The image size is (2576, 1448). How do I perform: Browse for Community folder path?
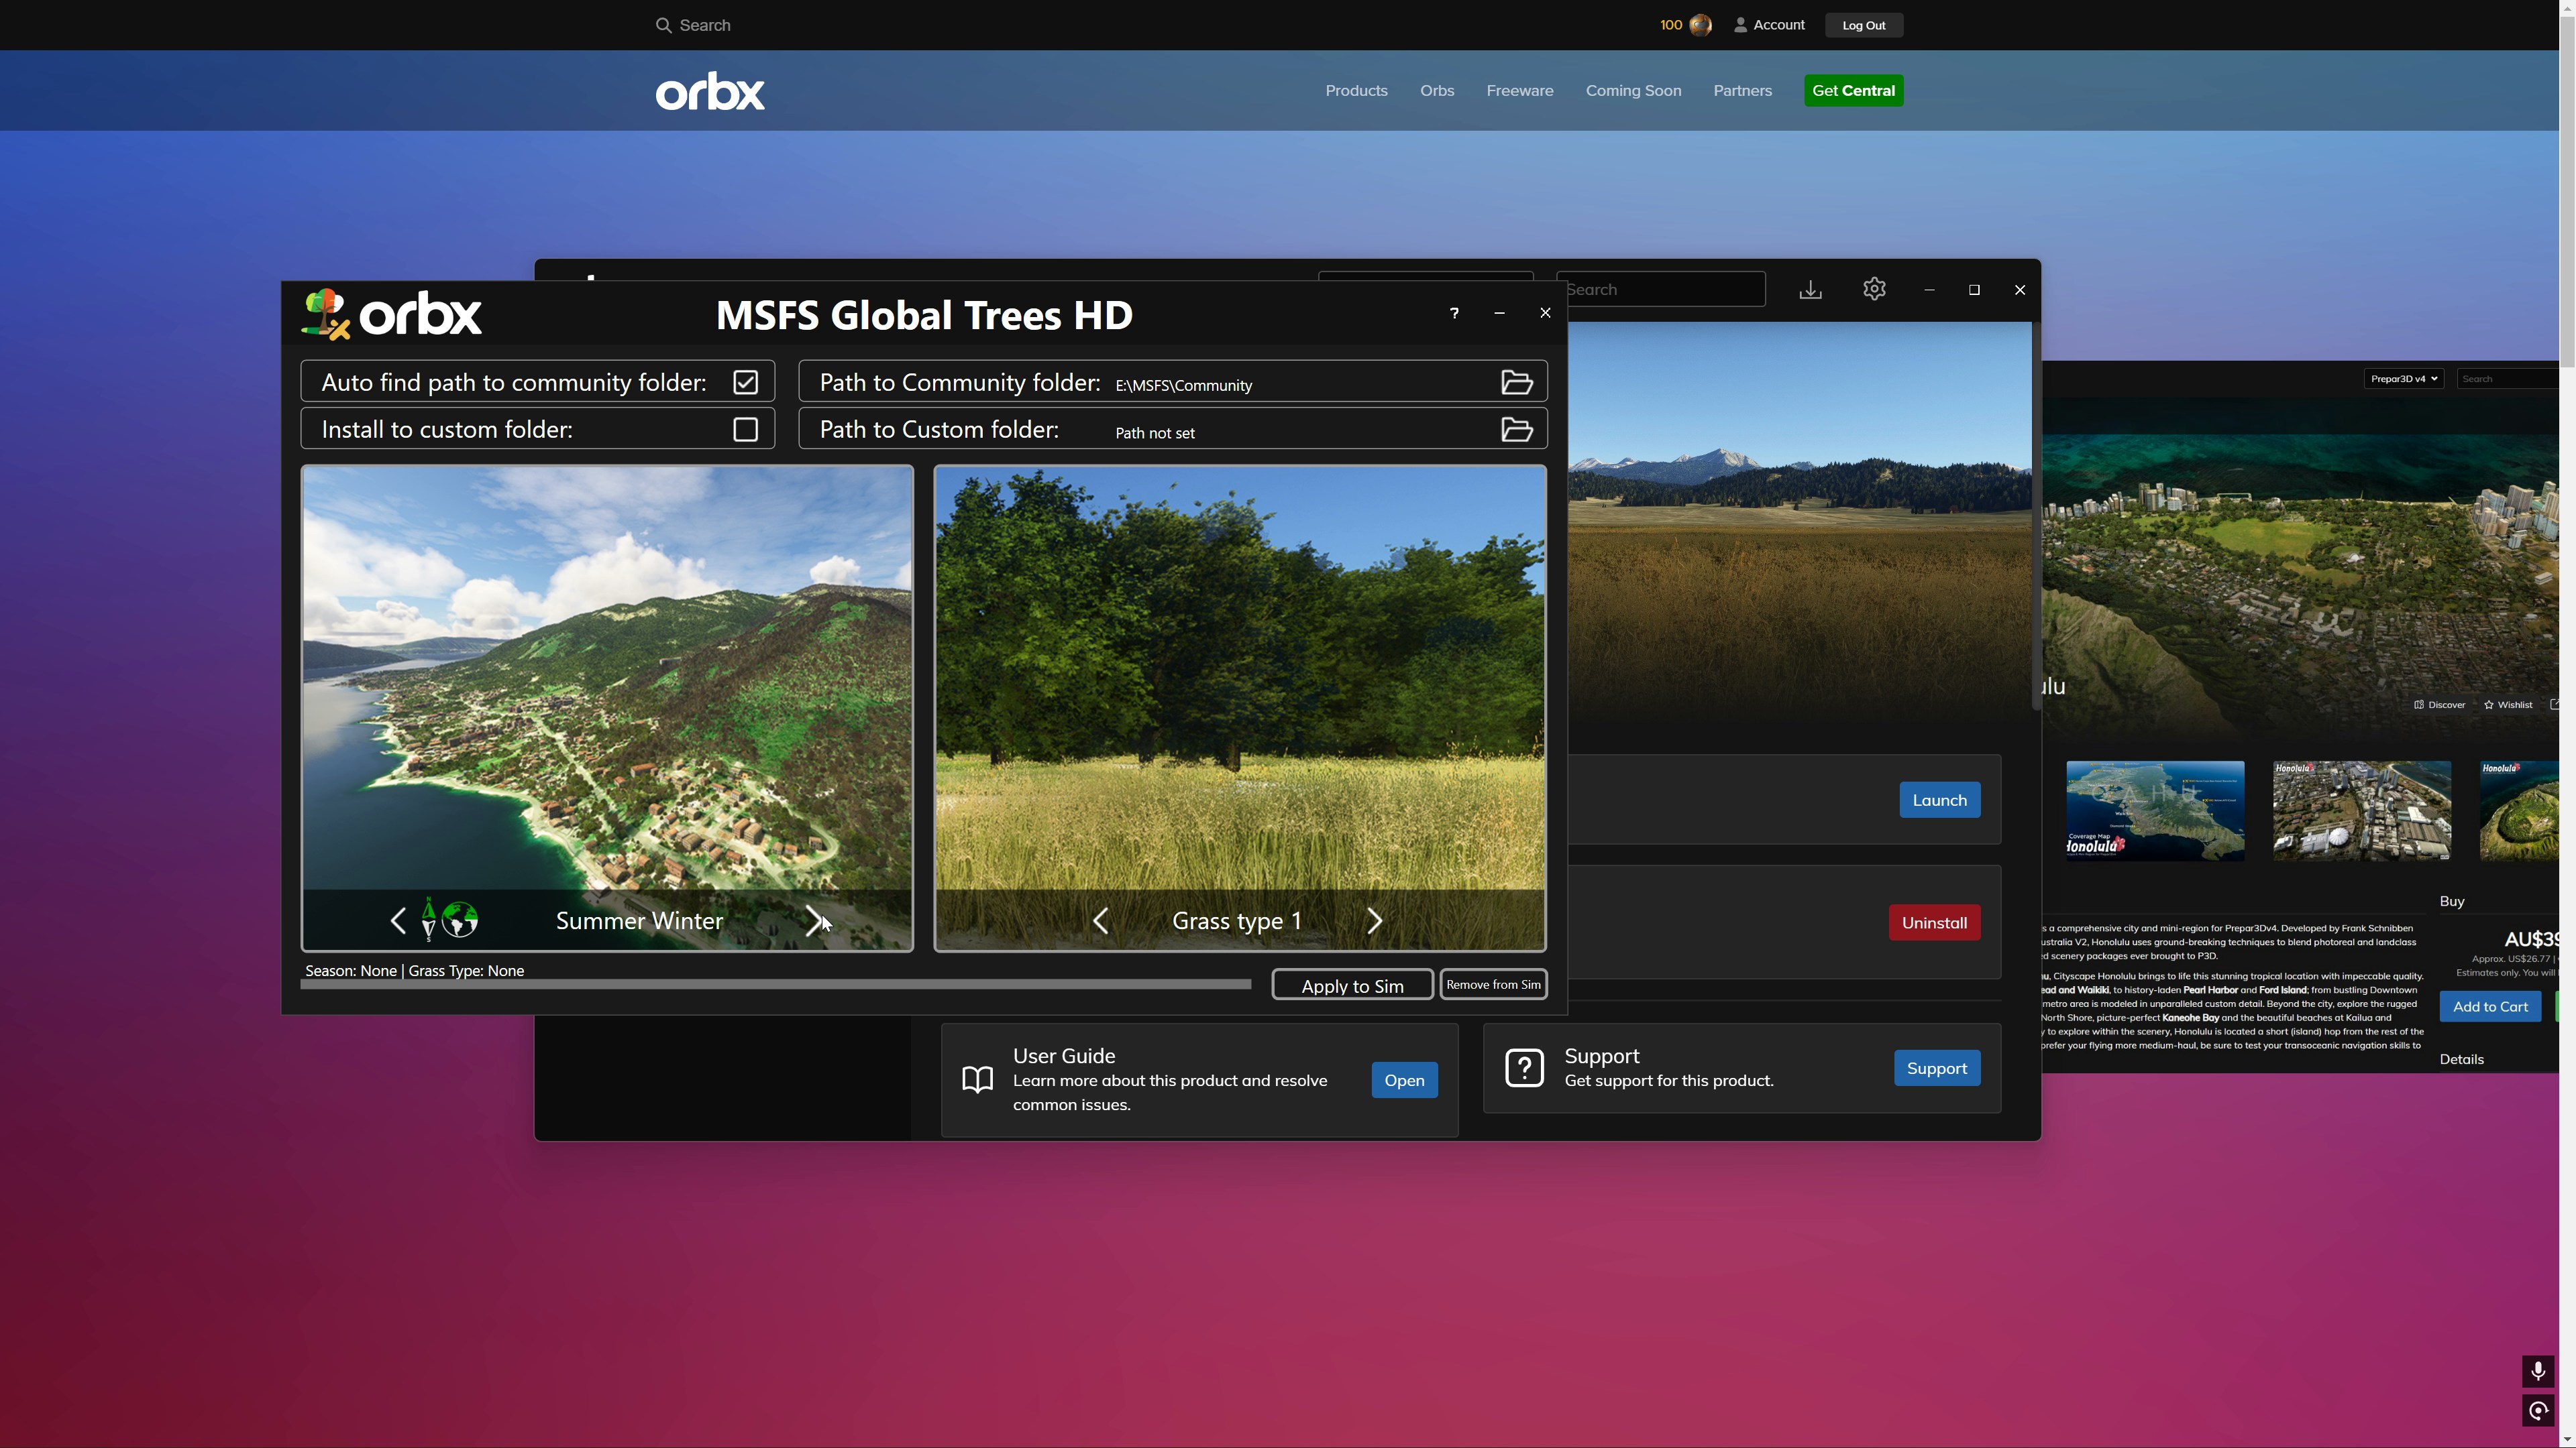(1516, 383)
